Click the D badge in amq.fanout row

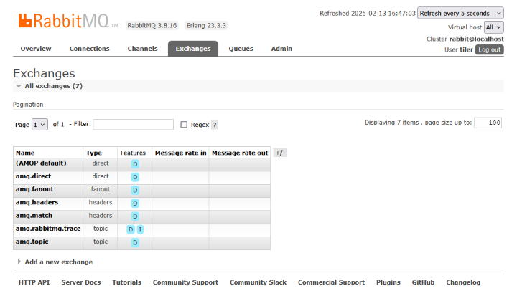point(135,190)
